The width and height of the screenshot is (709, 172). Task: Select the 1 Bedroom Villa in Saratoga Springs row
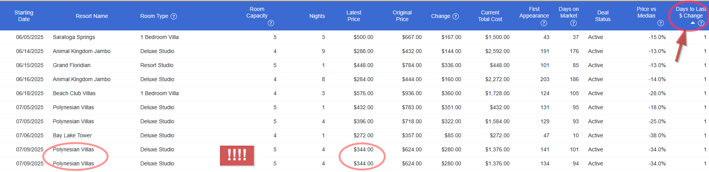(160, 37)
